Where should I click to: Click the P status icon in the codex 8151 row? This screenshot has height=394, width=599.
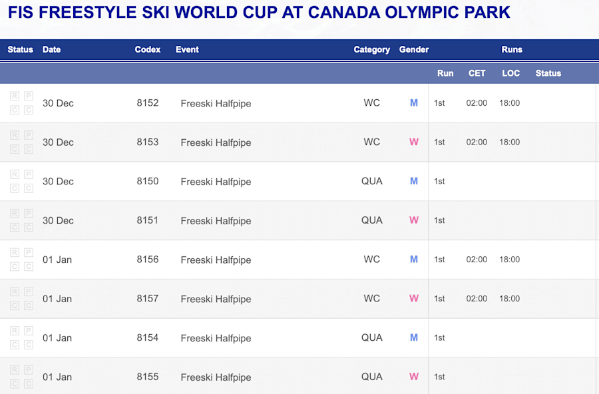(29, 213)
